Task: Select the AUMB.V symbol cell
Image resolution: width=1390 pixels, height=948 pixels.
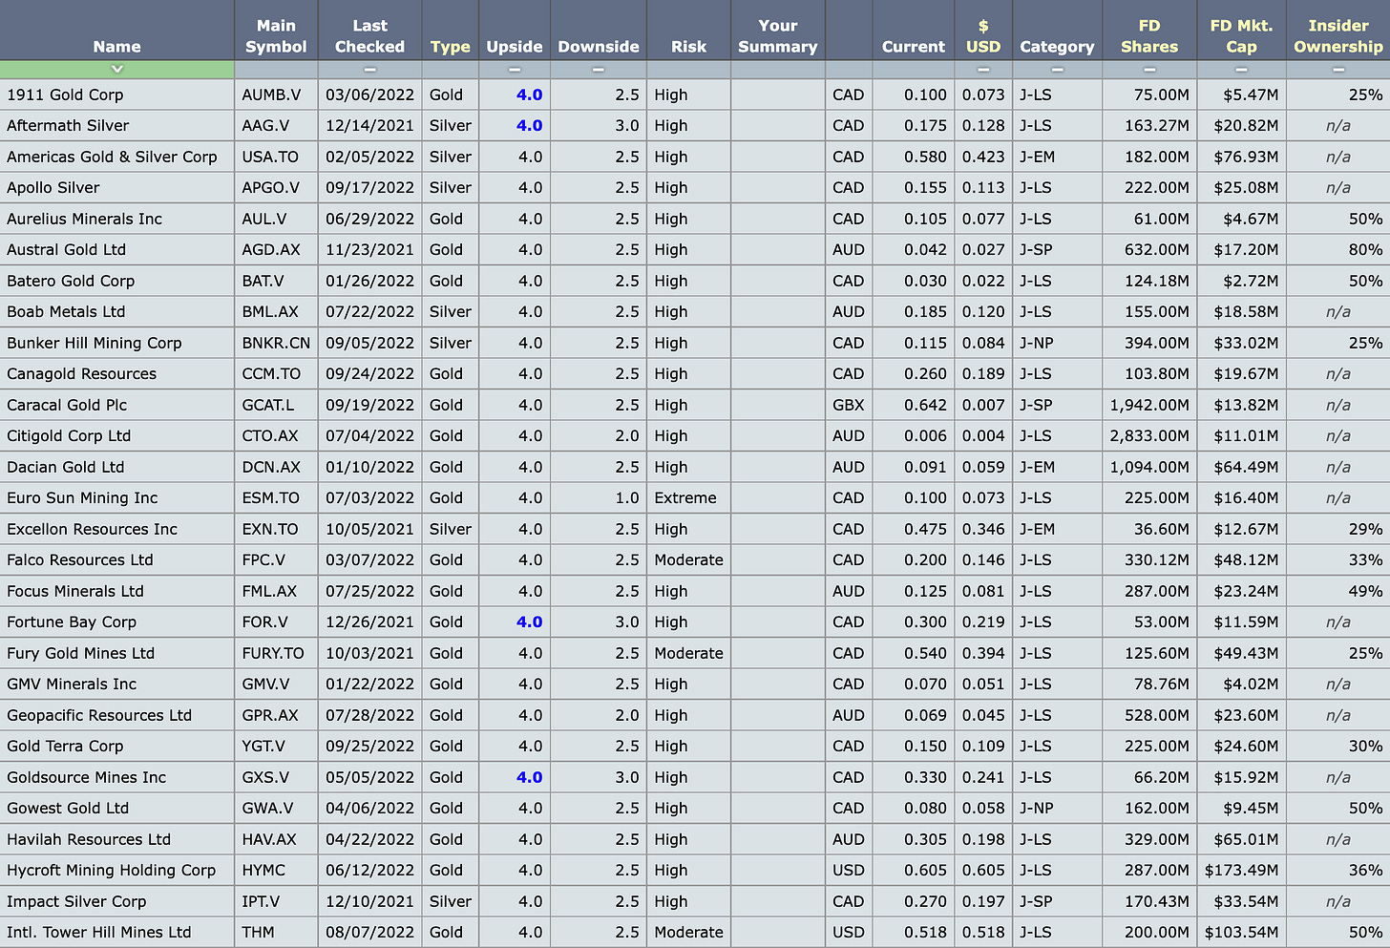Action: (x=275, y=95)
